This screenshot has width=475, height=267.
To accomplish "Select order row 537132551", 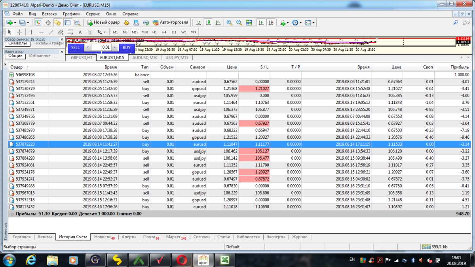I will pyautogui.click(x=239, y=102).
